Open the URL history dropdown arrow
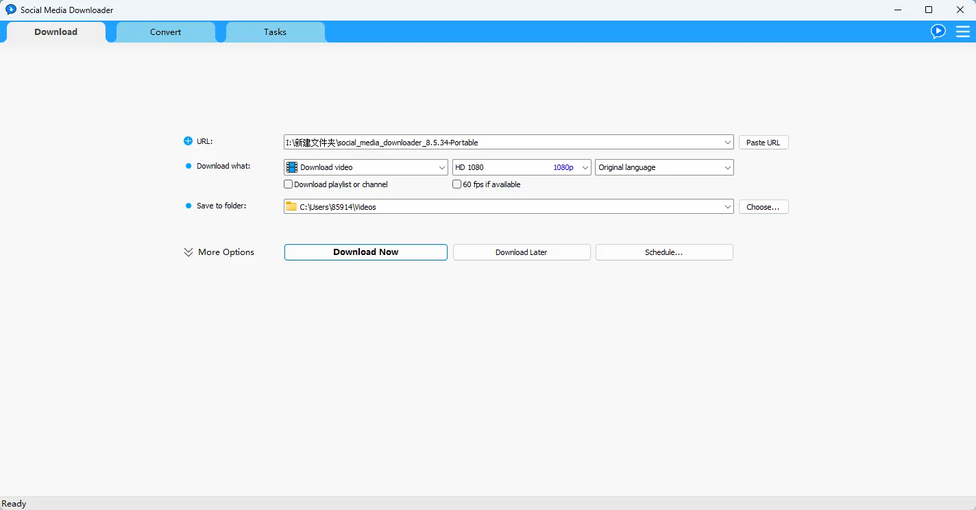The width and height of the screenshot is (976, 510). [727, 143]
